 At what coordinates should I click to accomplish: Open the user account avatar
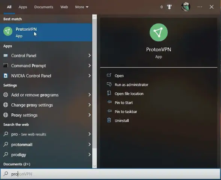click(x=186, y=7)
